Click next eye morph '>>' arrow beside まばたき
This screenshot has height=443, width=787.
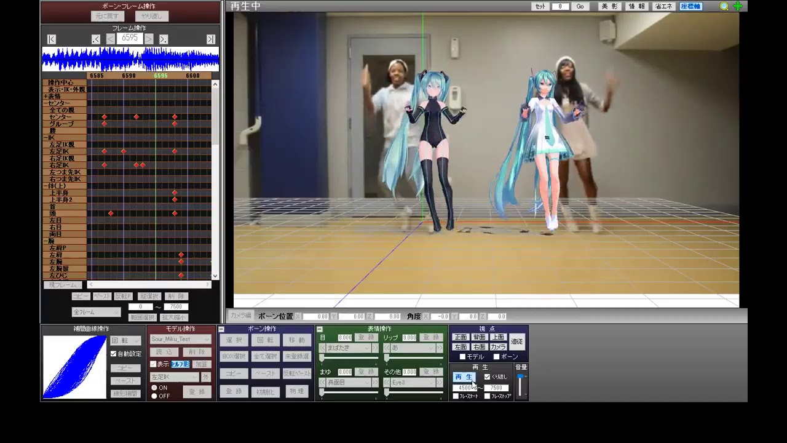375,348
